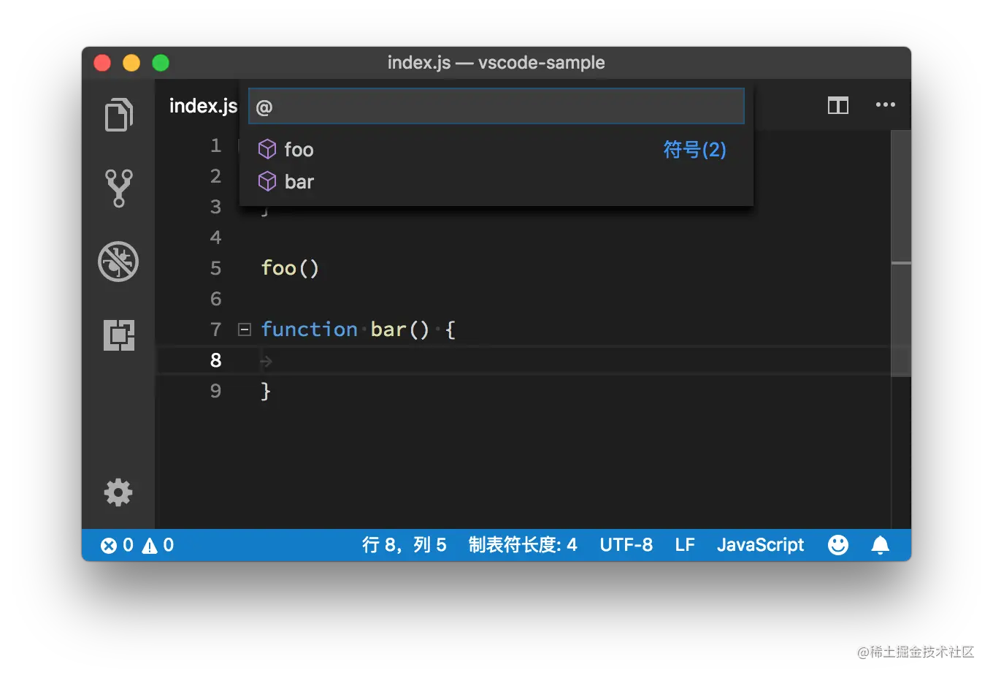This screenshot has height=678, width=993.
Task: Select the JavaScript language mode
Action: pos(760,545)
